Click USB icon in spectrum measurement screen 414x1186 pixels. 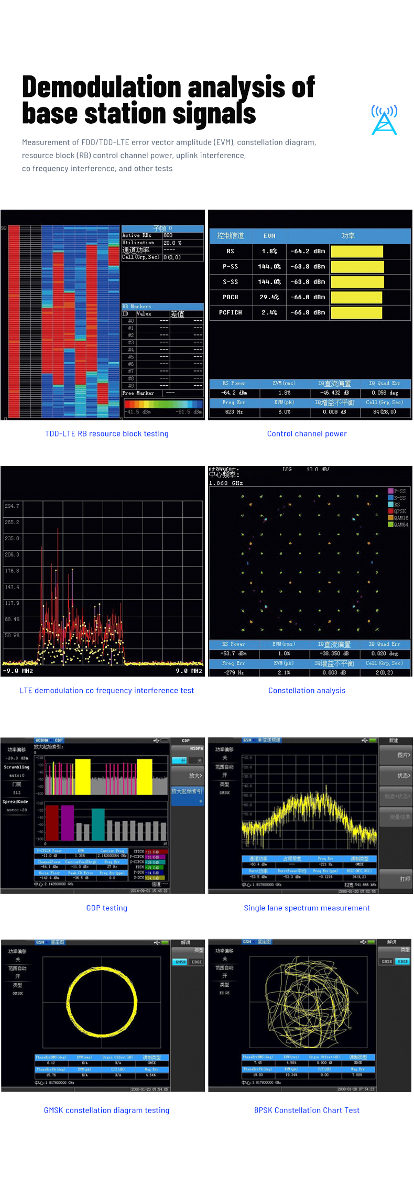pyautogui.click(x=364, y=741)
